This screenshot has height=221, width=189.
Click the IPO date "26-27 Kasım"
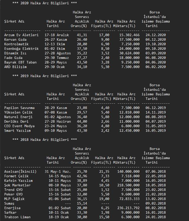[56, 39]
